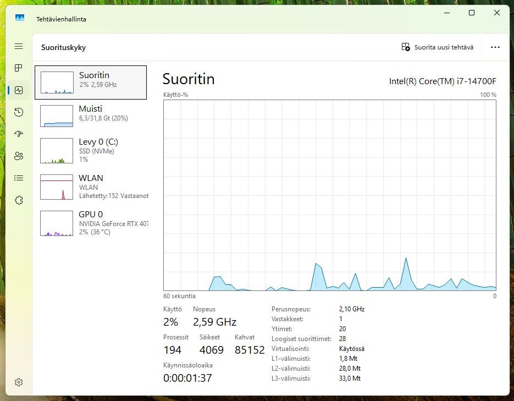Open Task Manager settings gear
Image resolution: width=514 pixels, height=401 pixels.
[19, 382]
